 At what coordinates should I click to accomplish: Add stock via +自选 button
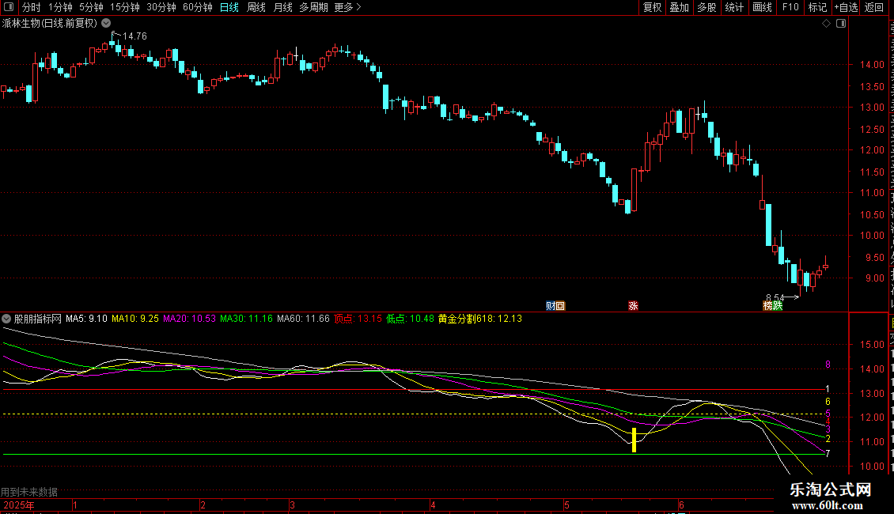pos(846,7)
